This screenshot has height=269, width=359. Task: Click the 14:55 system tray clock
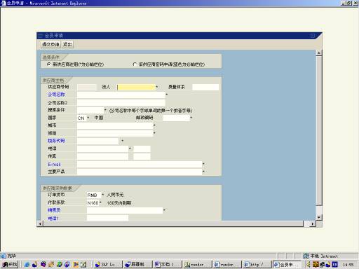[348, 265]
